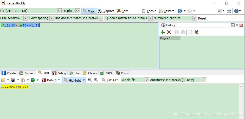The image size is (245, 119).
Task: Toggle Match mode
Action: [89, 11]
